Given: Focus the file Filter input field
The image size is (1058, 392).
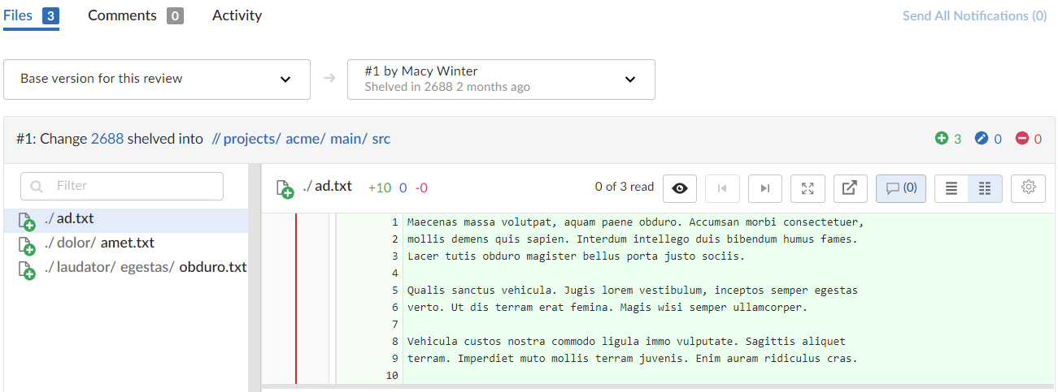Looking at the screenshot, I should 122,186.
